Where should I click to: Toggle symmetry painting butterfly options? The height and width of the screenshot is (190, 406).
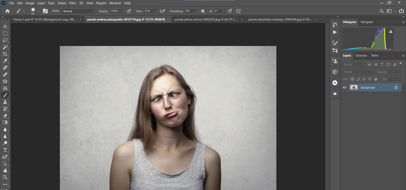[x=238, y=11]
